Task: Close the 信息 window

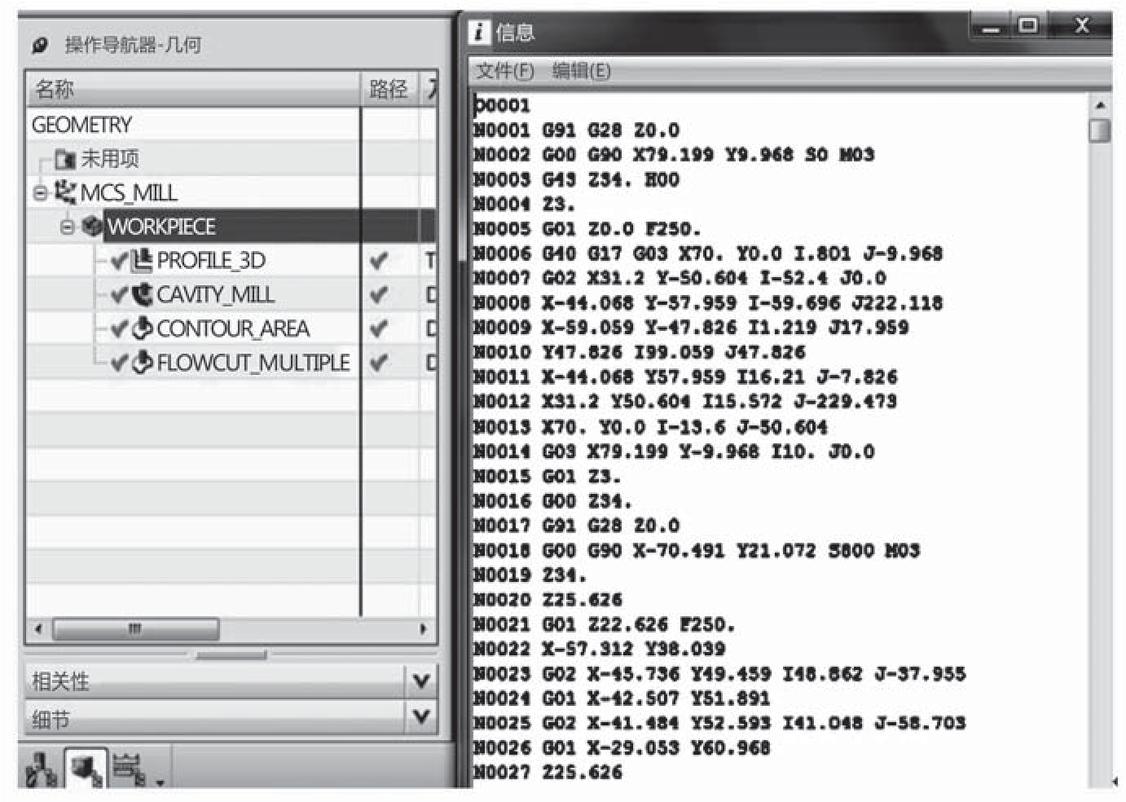Action: pyautogui.click(x=1080, y=26)
